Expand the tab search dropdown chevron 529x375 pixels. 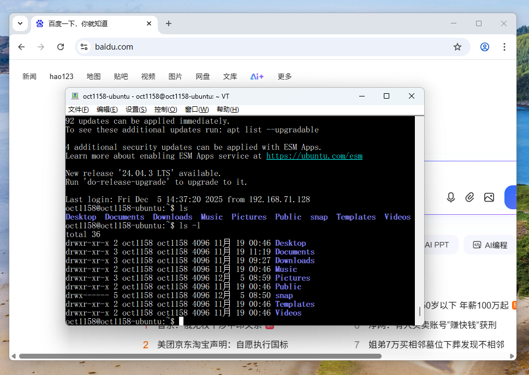[20, 23]
